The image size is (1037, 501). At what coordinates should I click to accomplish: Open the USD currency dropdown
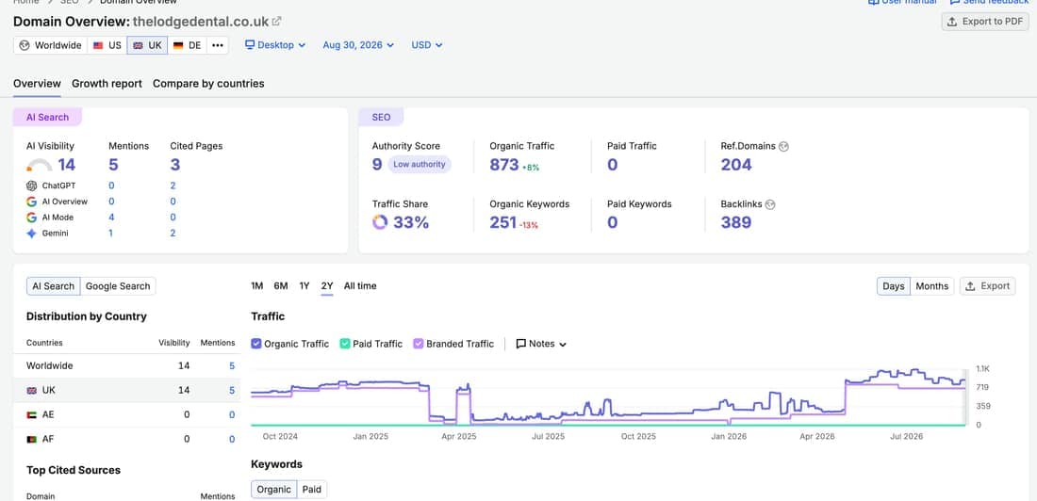tap(426, 45)
